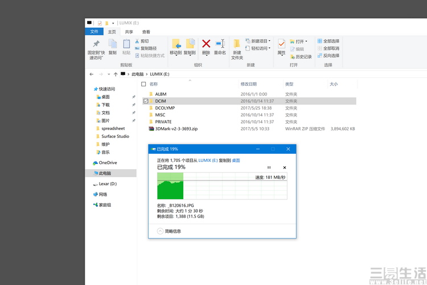
Task: Deselect all items via ribbon
Action: pos(329,48)
